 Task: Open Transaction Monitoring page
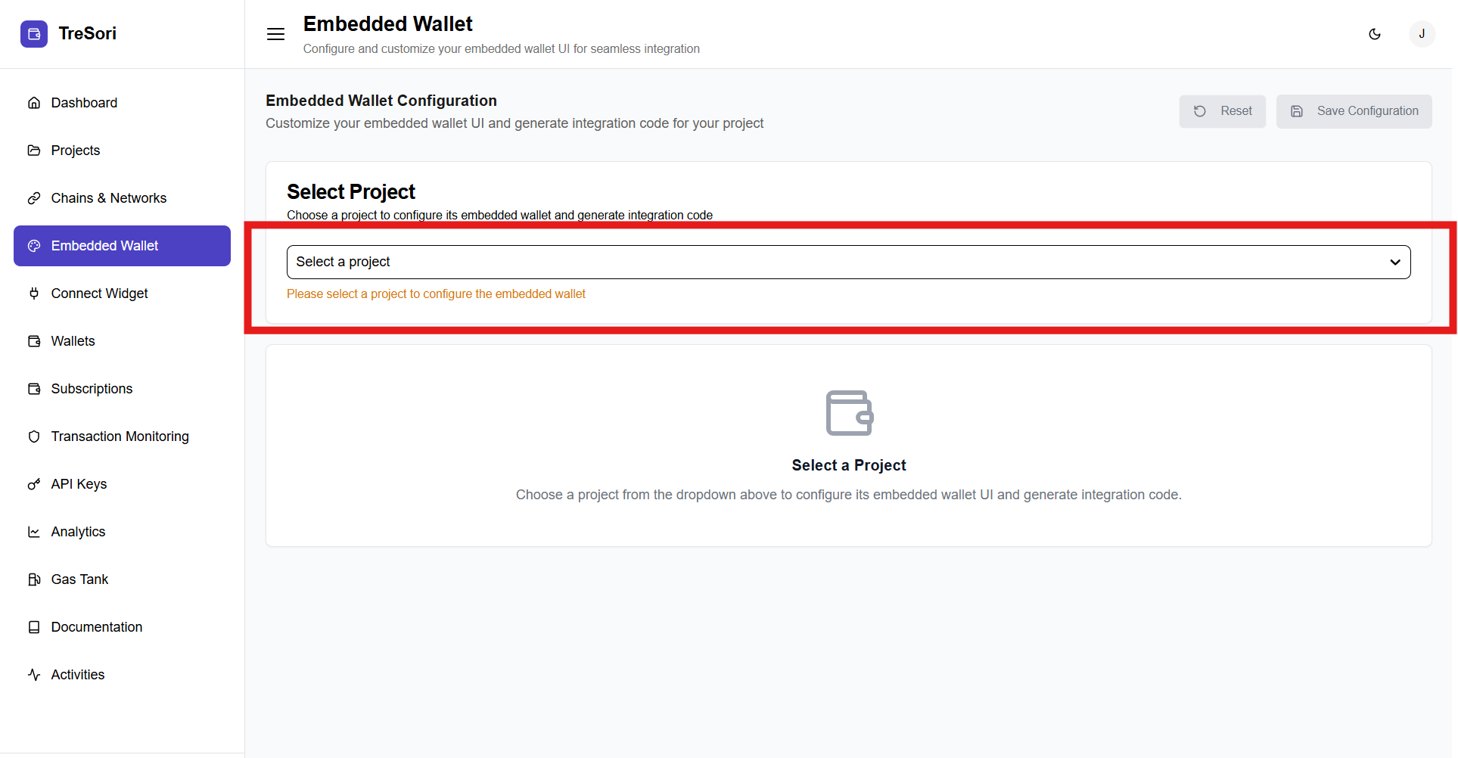tap(120, 436)
